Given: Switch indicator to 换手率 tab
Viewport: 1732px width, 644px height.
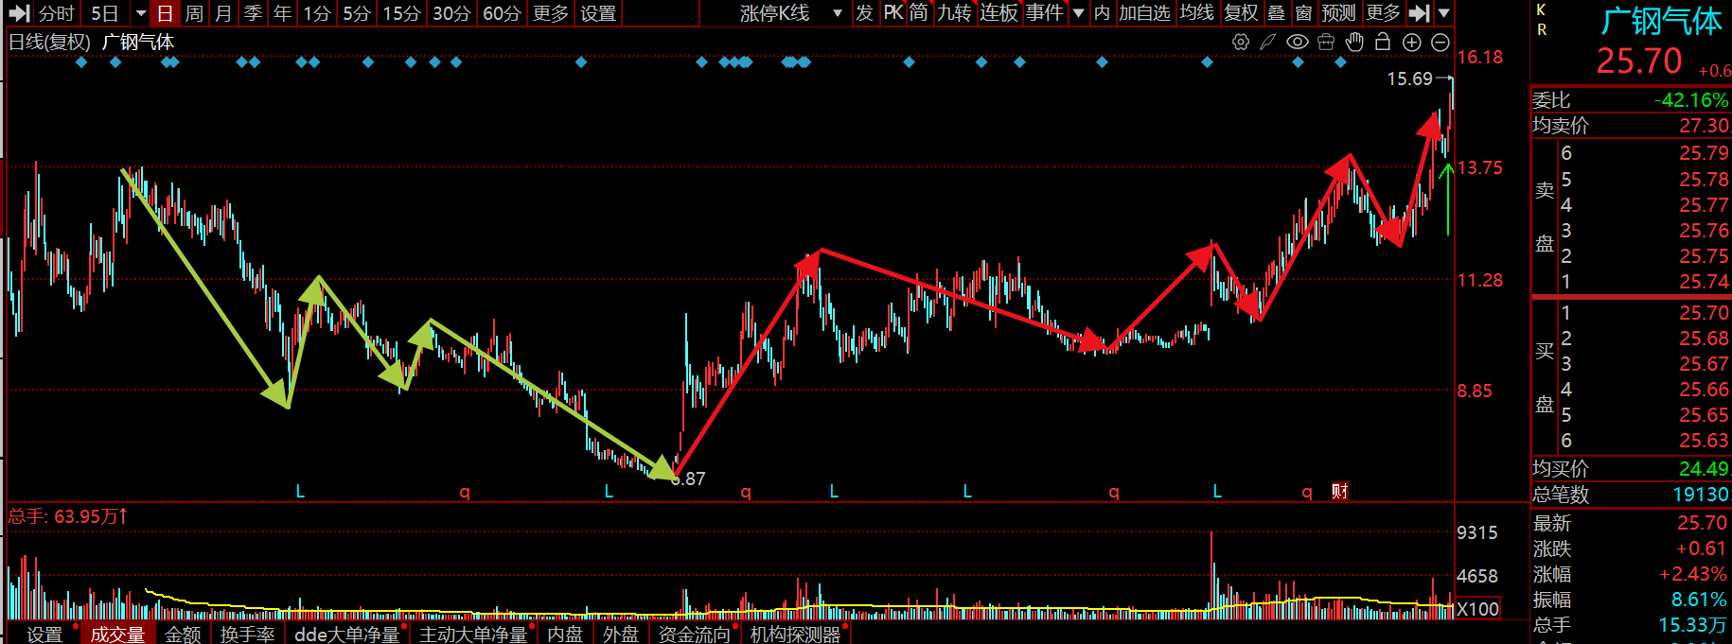Looking at the screenshot, I should (x=247, y=634).
